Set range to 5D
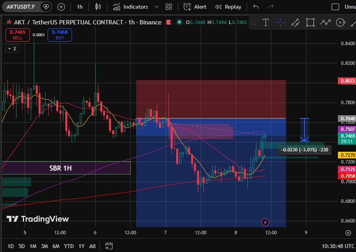Screen dimensions: 356x252 22,246
